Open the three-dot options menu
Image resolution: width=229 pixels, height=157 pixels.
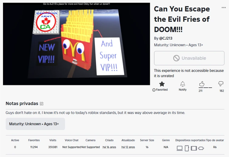click(224, 8)
